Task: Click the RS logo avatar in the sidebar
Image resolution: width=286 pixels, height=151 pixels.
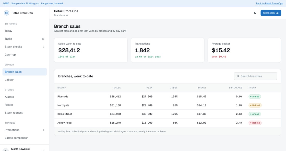Action: (7, 13)
